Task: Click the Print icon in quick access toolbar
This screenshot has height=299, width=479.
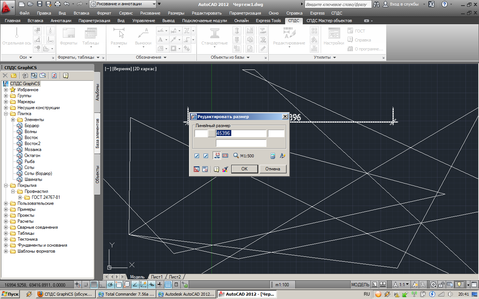Action: coord(58,4)
